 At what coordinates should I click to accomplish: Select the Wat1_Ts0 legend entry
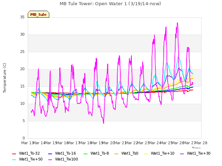point(126,153)
